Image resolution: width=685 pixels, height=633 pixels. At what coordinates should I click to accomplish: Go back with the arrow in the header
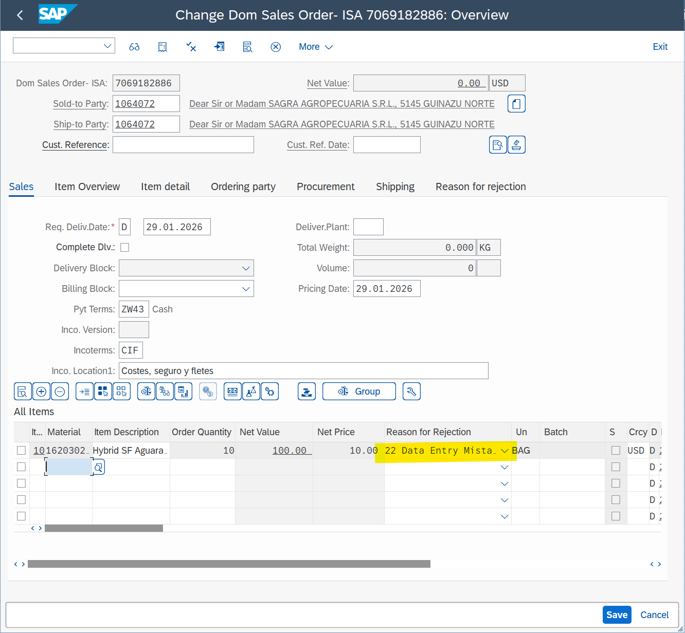coord(20,15)
